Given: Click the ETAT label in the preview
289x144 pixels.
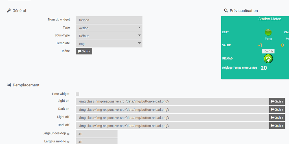Looking at the screenshot, I should (225, 32).
